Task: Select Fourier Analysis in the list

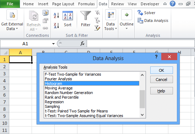Action: [x=92, y=79]
